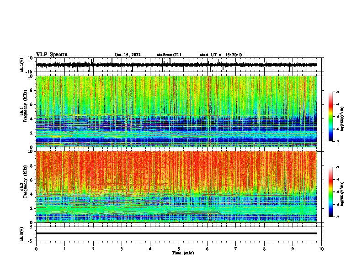Image resolution: width=362 pixels, height=279 pixels.
Task: Click the time axis tick label "1"
Action: [x=64, y=249]
